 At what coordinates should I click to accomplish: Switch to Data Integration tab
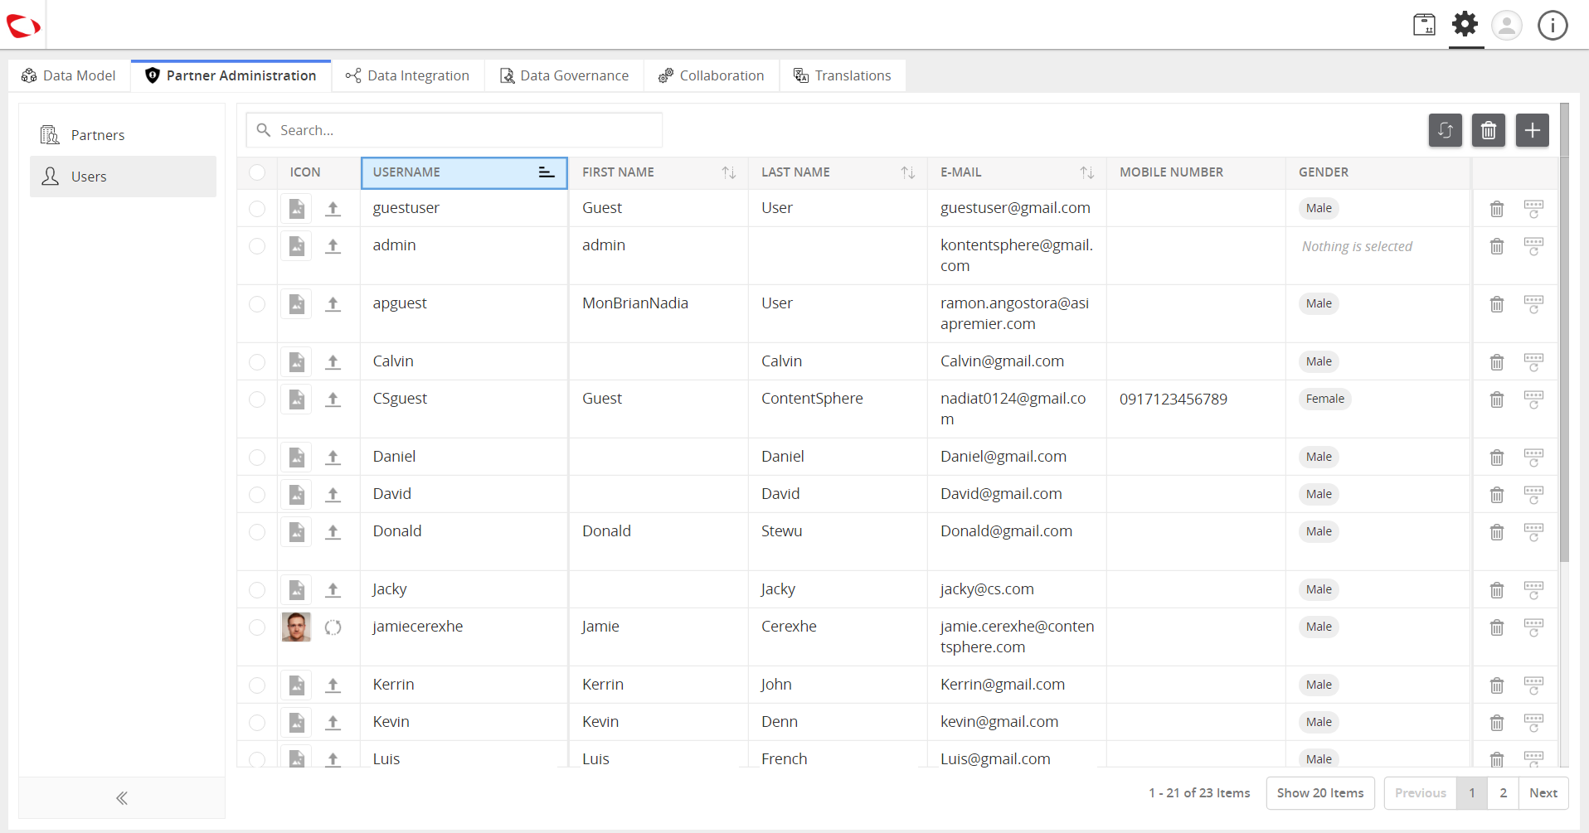(x=408, y=75)
